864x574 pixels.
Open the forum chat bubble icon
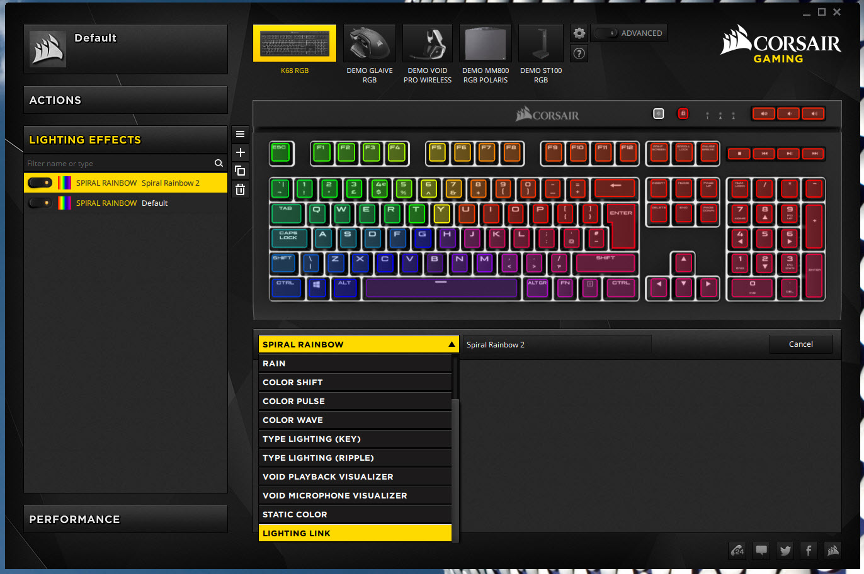click(761, 551)
